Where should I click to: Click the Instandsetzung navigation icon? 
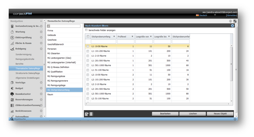point(12,26)
